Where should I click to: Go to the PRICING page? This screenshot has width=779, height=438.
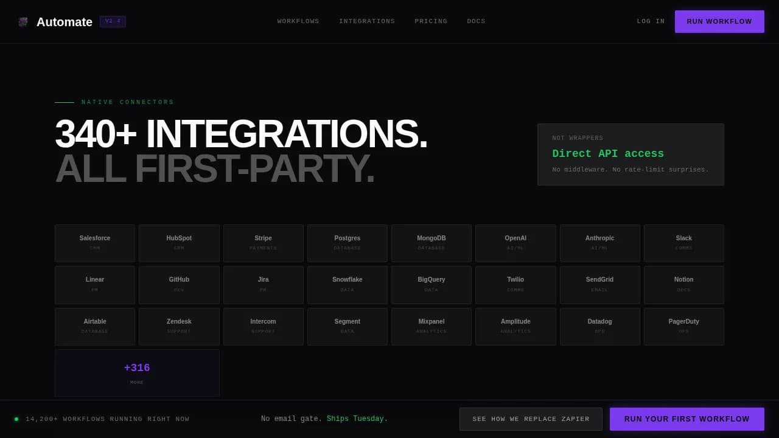(430, 21)
